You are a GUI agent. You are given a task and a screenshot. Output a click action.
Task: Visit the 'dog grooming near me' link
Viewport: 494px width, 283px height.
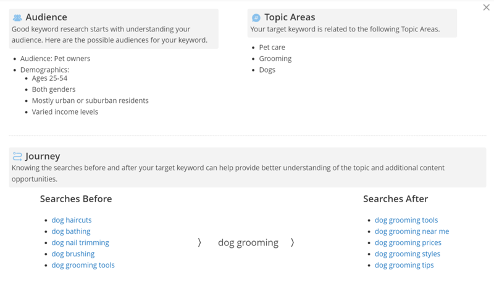coord(412,231)
